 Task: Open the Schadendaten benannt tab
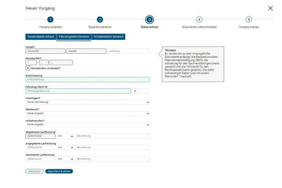(108, 37)
